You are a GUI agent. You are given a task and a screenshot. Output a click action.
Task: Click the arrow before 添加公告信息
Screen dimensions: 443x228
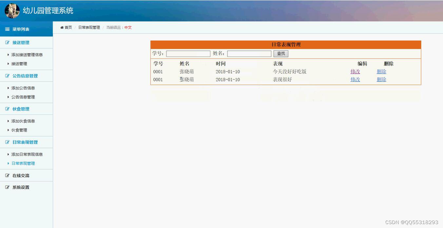[8, 88]
